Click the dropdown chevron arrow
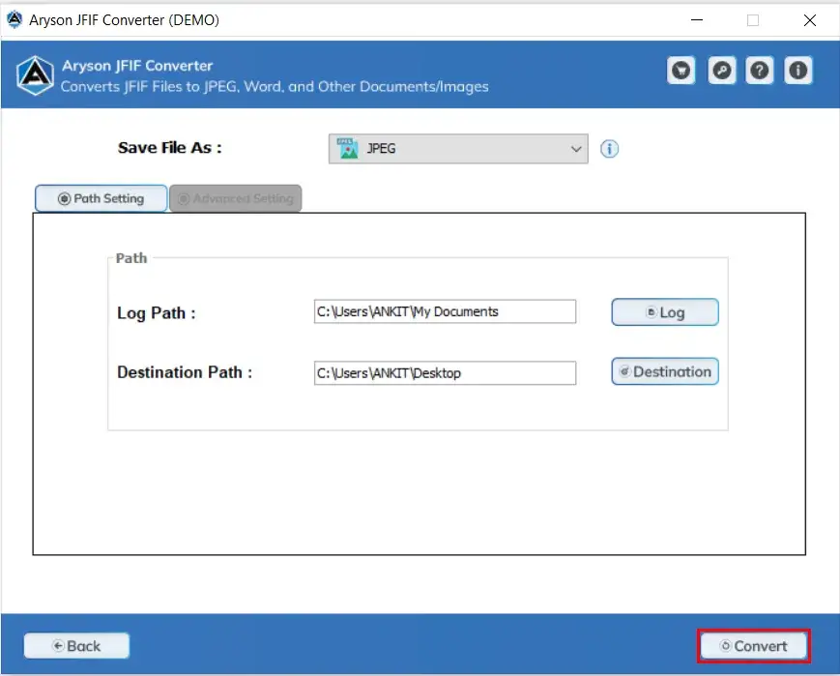Viewport: 840px width, 676px height. pos(576,149)
